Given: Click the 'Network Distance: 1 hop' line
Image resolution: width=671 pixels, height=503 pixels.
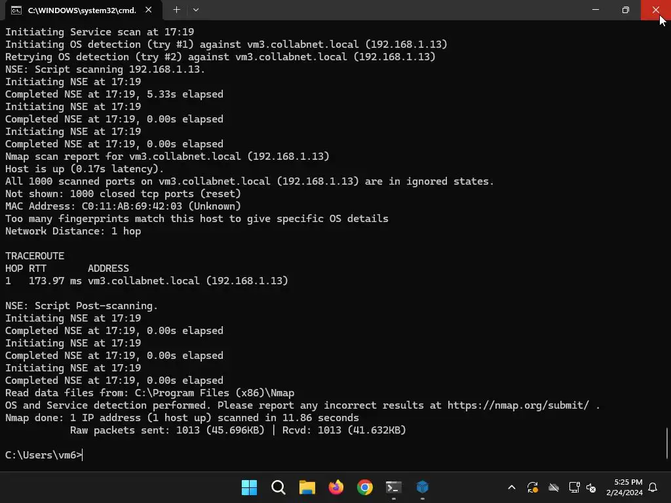Looking at the screenshot, I should (73, 231).
